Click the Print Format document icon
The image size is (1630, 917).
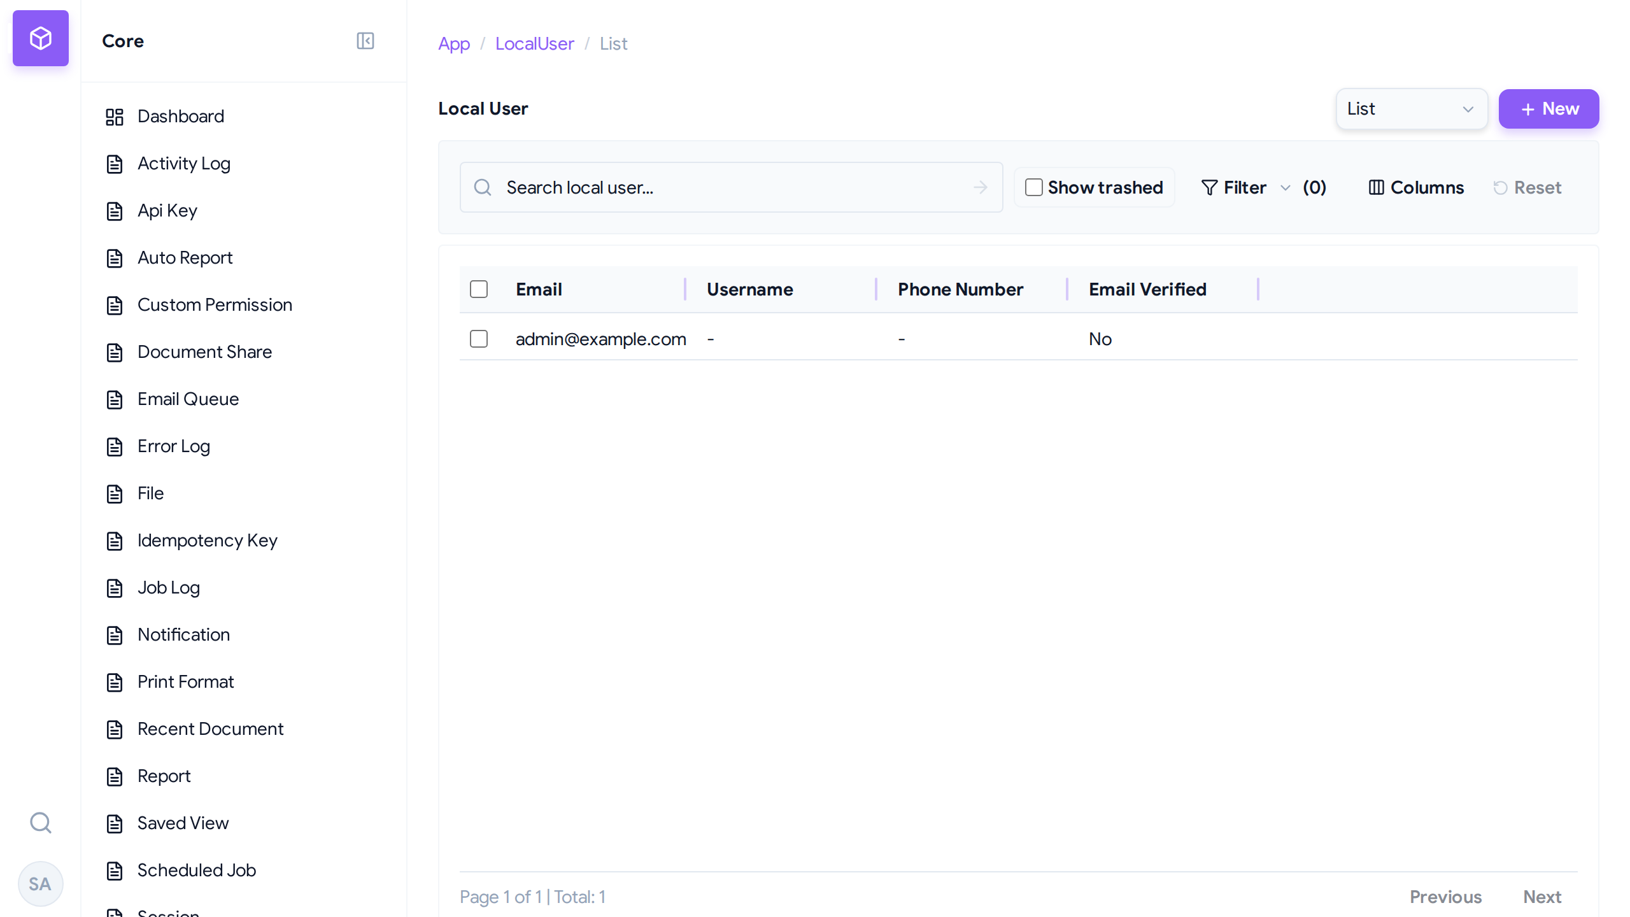pos(115,682)
